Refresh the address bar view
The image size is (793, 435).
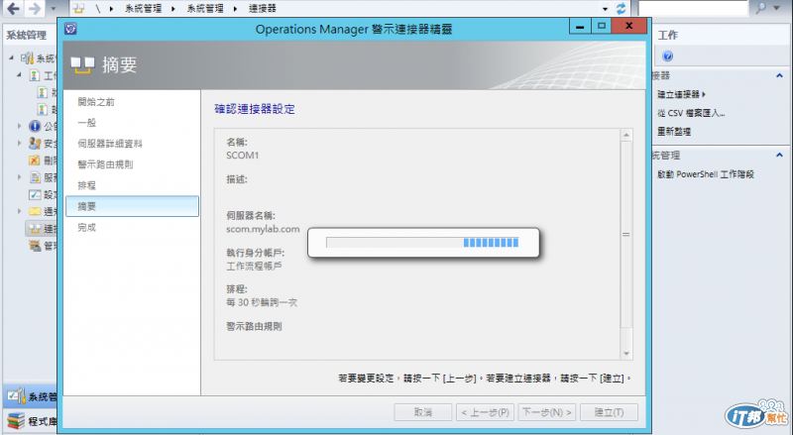tap(622, 8)
